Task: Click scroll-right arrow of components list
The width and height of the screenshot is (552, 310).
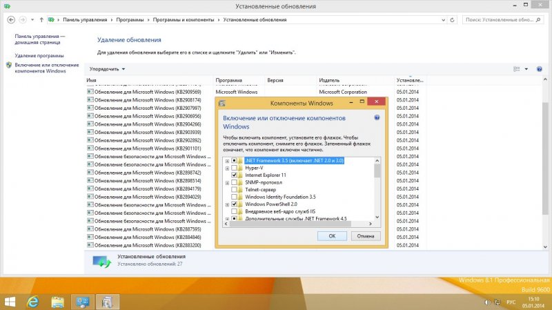Action: 371,224
